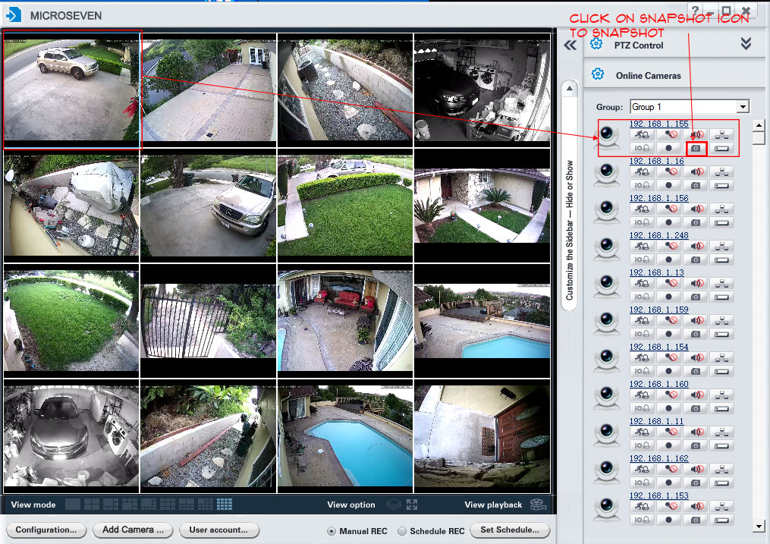This screenshot has height=544, width=770.
Task: Click the Configuration... button
Action: pyautogui.click(x=46, y=530)
